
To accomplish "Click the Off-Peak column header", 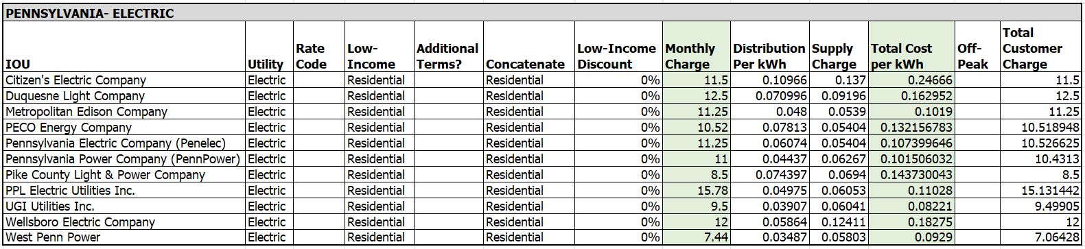I will pyautogui.click(x=977, y=47).
